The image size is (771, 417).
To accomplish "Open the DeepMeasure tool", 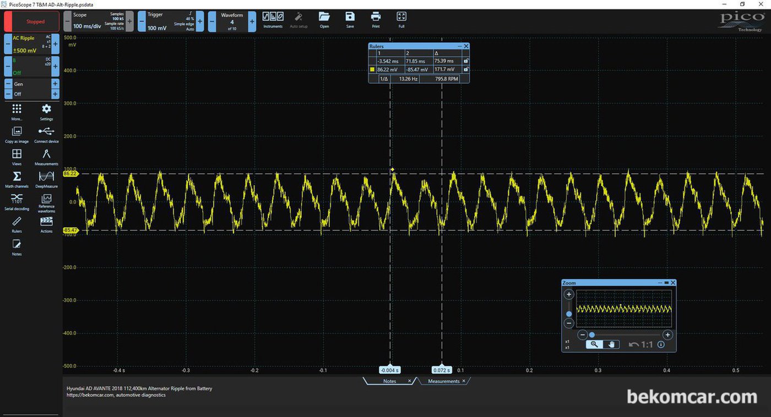I will (46, 179).
